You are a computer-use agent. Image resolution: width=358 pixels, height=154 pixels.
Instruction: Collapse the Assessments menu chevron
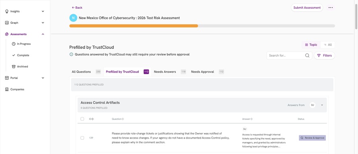coord(43,34)
